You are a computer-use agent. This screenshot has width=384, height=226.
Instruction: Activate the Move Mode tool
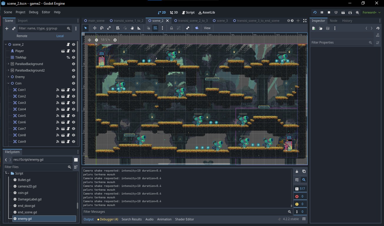tap(95, 28)
